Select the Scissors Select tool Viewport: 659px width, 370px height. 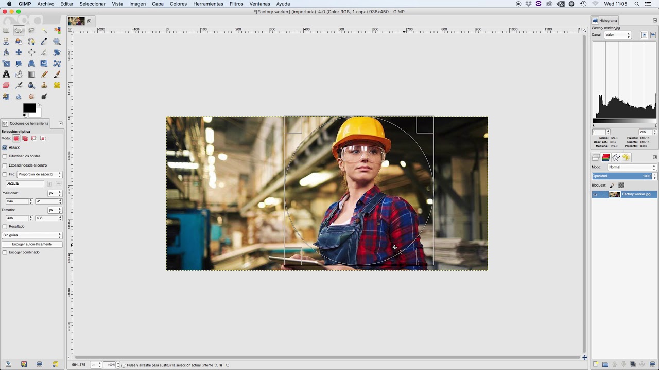point(6,42)
